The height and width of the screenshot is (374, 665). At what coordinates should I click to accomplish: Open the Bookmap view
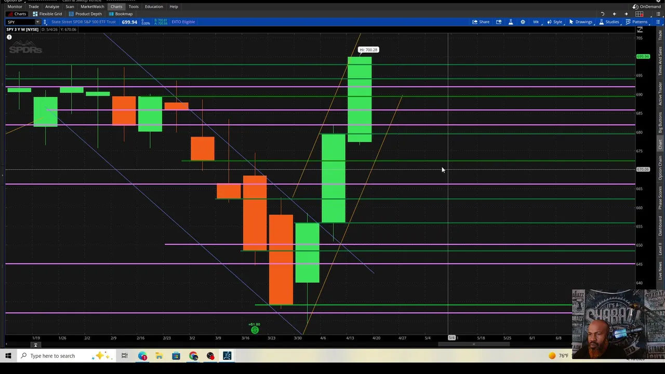tap(121, 14)
